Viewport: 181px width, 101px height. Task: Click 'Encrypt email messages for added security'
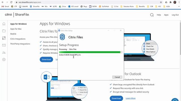(131, 92)
